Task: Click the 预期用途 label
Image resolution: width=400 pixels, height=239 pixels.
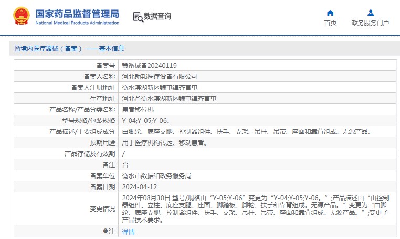Action: click(102, 143)
